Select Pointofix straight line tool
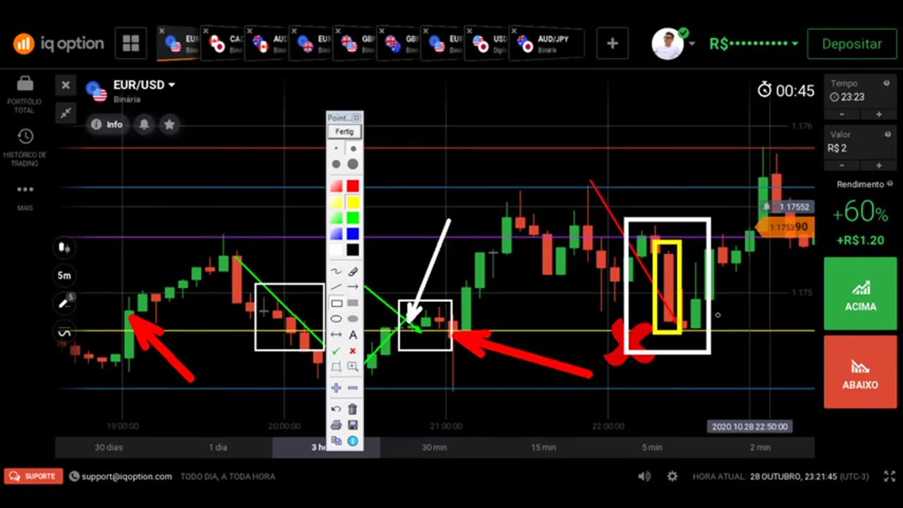 (x=337, y=287)
